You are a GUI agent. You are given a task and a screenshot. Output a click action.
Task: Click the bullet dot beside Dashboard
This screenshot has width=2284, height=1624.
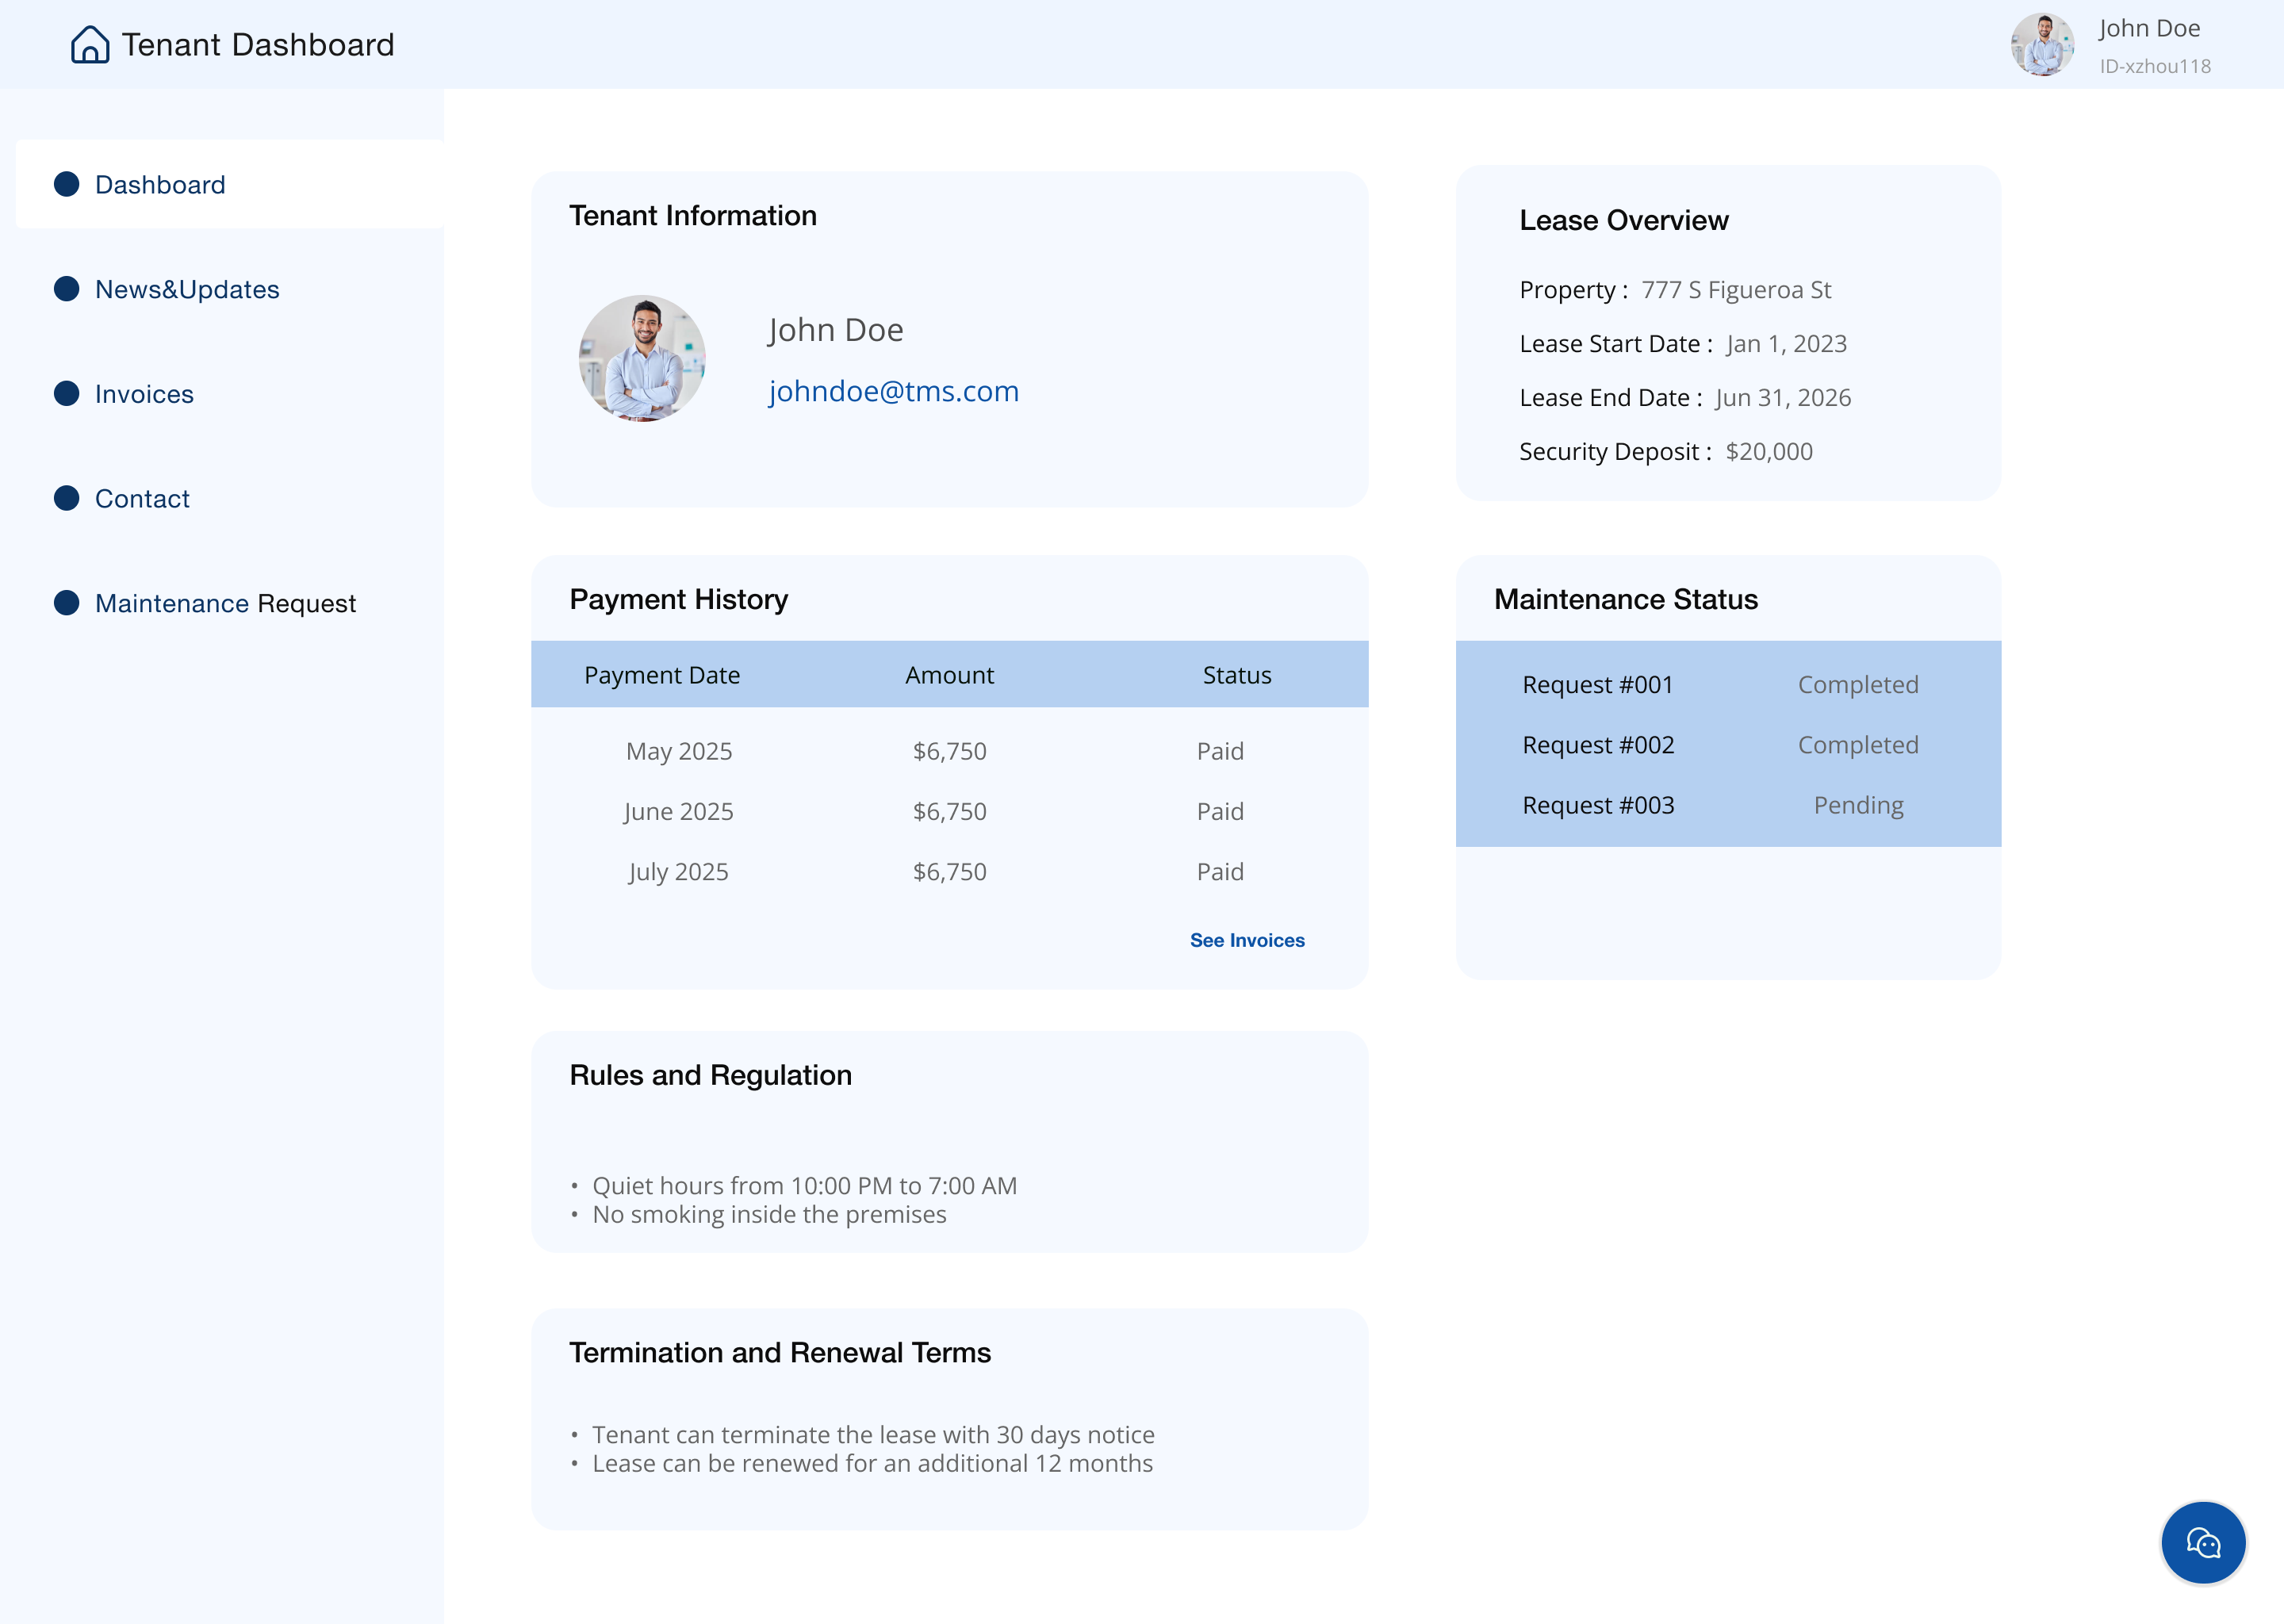click(67, 184)
